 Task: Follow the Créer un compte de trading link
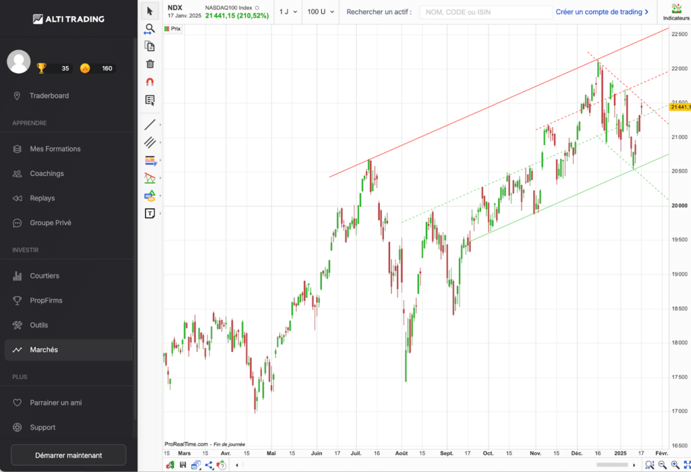point(602,12)
